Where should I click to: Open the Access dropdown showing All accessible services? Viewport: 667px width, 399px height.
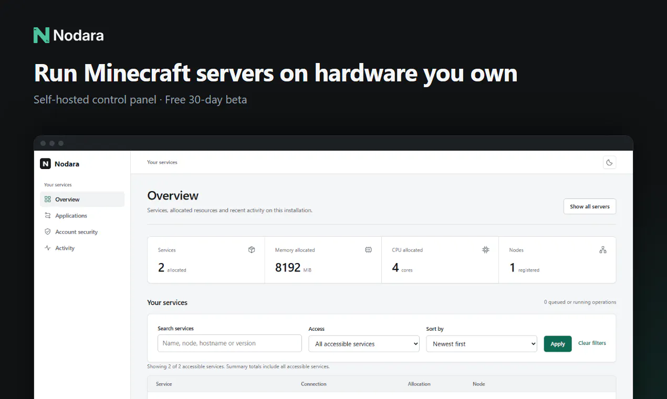click(x=364, y=344)
